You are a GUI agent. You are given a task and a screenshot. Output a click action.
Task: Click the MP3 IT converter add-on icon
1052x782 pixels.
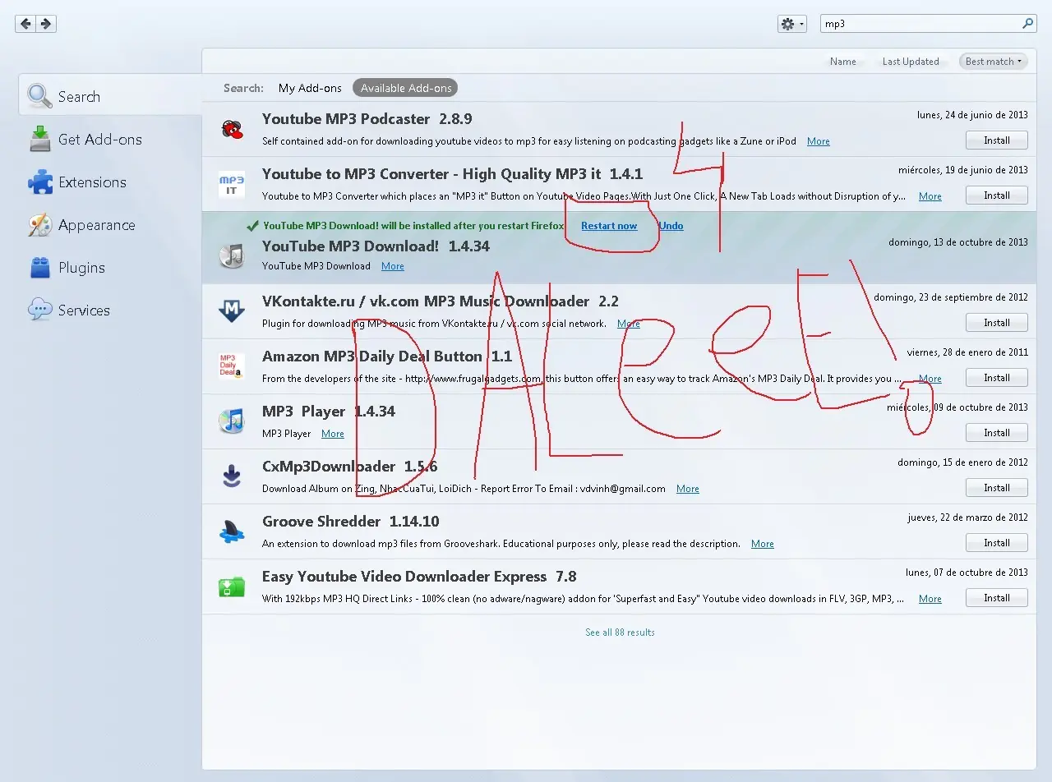pyautogui.click(x=232, y=184)
